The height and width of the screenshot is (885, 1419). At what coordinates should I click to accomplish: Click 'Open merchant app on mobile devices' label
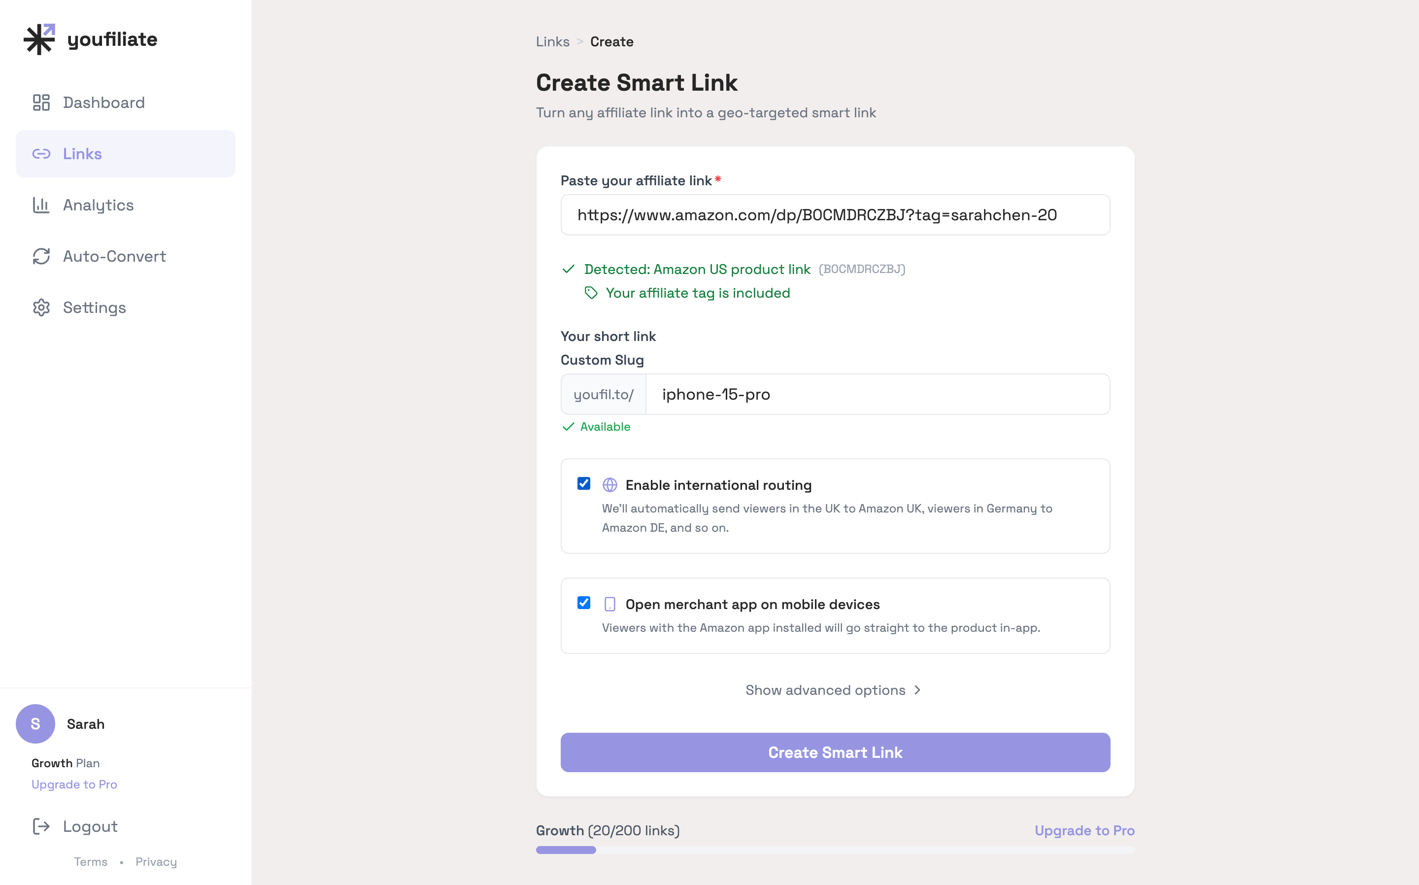(x=752, y=604)
